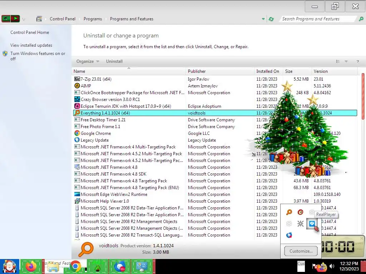The image size is (366, 274).
Task: Select Microsoft Help Viewer 1.0 icon
Action: 77,201
